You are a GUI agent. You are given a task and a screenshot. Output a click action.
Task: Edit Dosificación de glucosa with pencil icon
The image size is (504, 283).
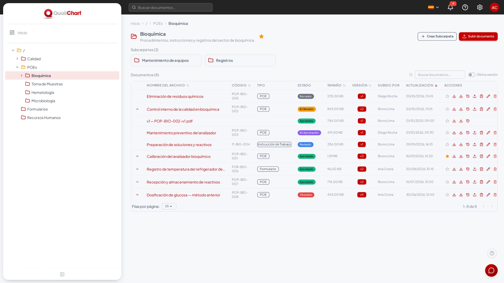point(488,195)
